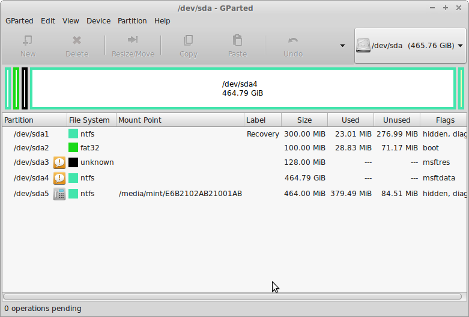Open the Partition menu
The width and height of the screenshot is (469, 317).
(x=132, y=21)
